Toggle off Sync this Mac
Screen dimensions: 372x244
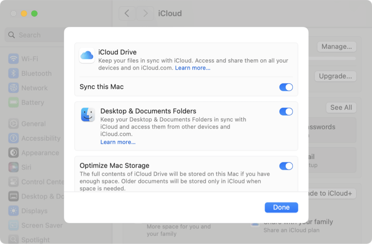click(286, 87)
